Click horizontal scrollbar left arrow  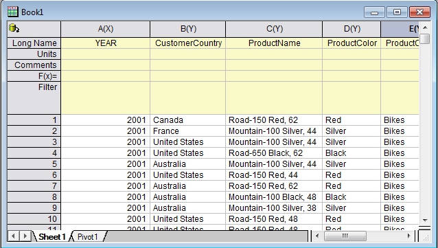[317, 236]
